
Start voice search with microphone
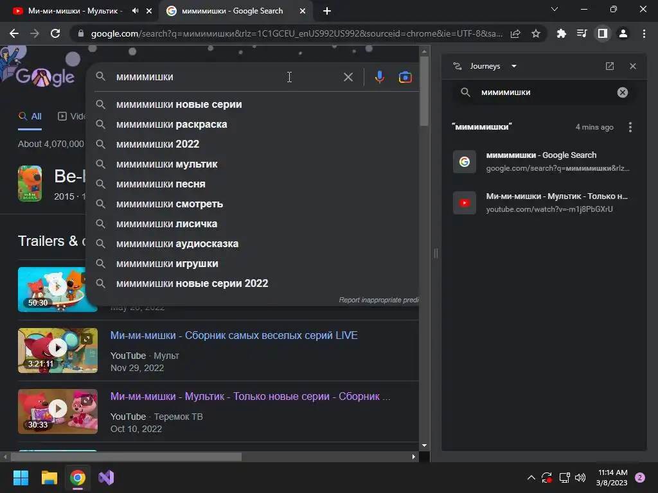pyautogui.click(x=379, y=77)
